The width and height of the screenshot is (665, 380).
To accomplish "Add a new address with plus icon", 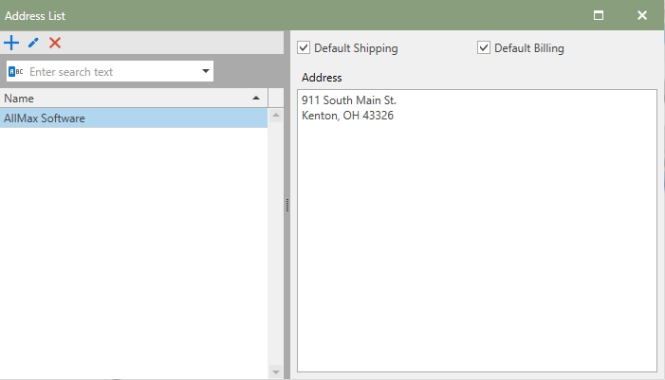I will pos(11,43).
